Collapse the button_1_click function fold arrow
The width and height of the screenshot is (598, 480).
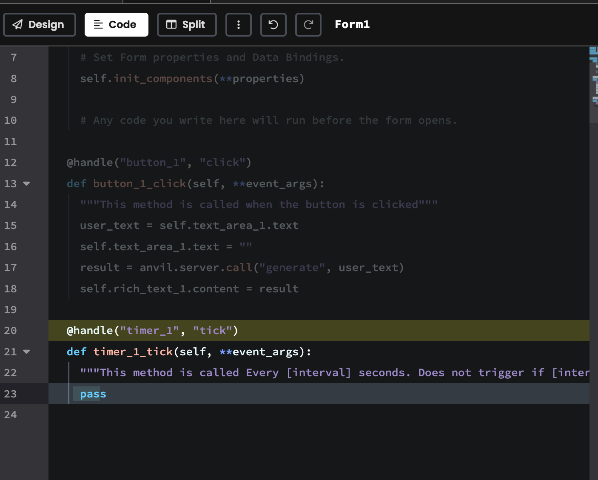[26, 184]
